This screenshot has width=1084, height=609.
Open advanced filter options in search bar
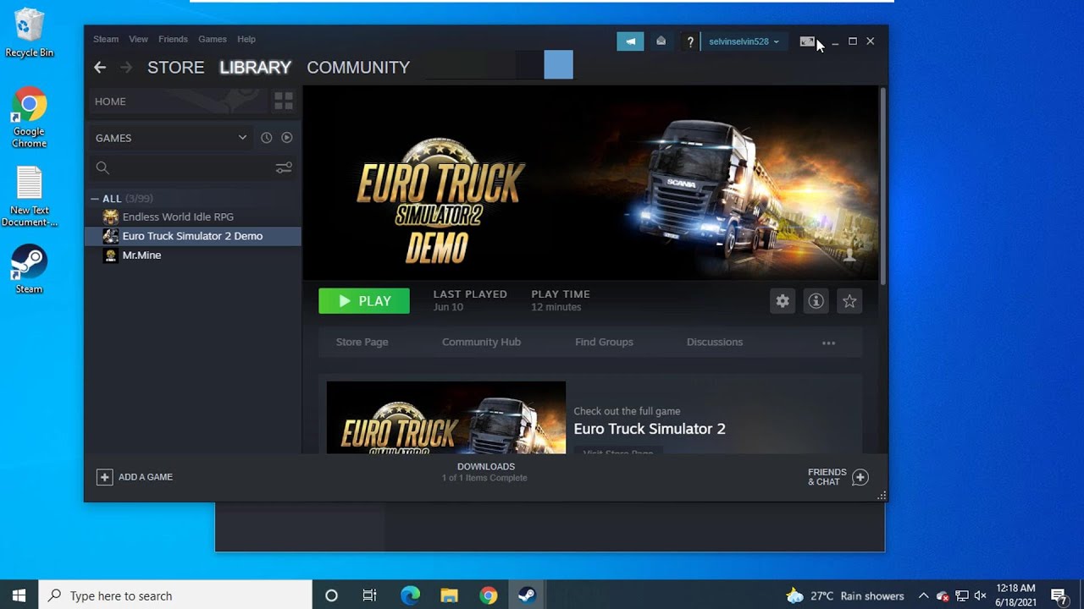pos(284,168)
